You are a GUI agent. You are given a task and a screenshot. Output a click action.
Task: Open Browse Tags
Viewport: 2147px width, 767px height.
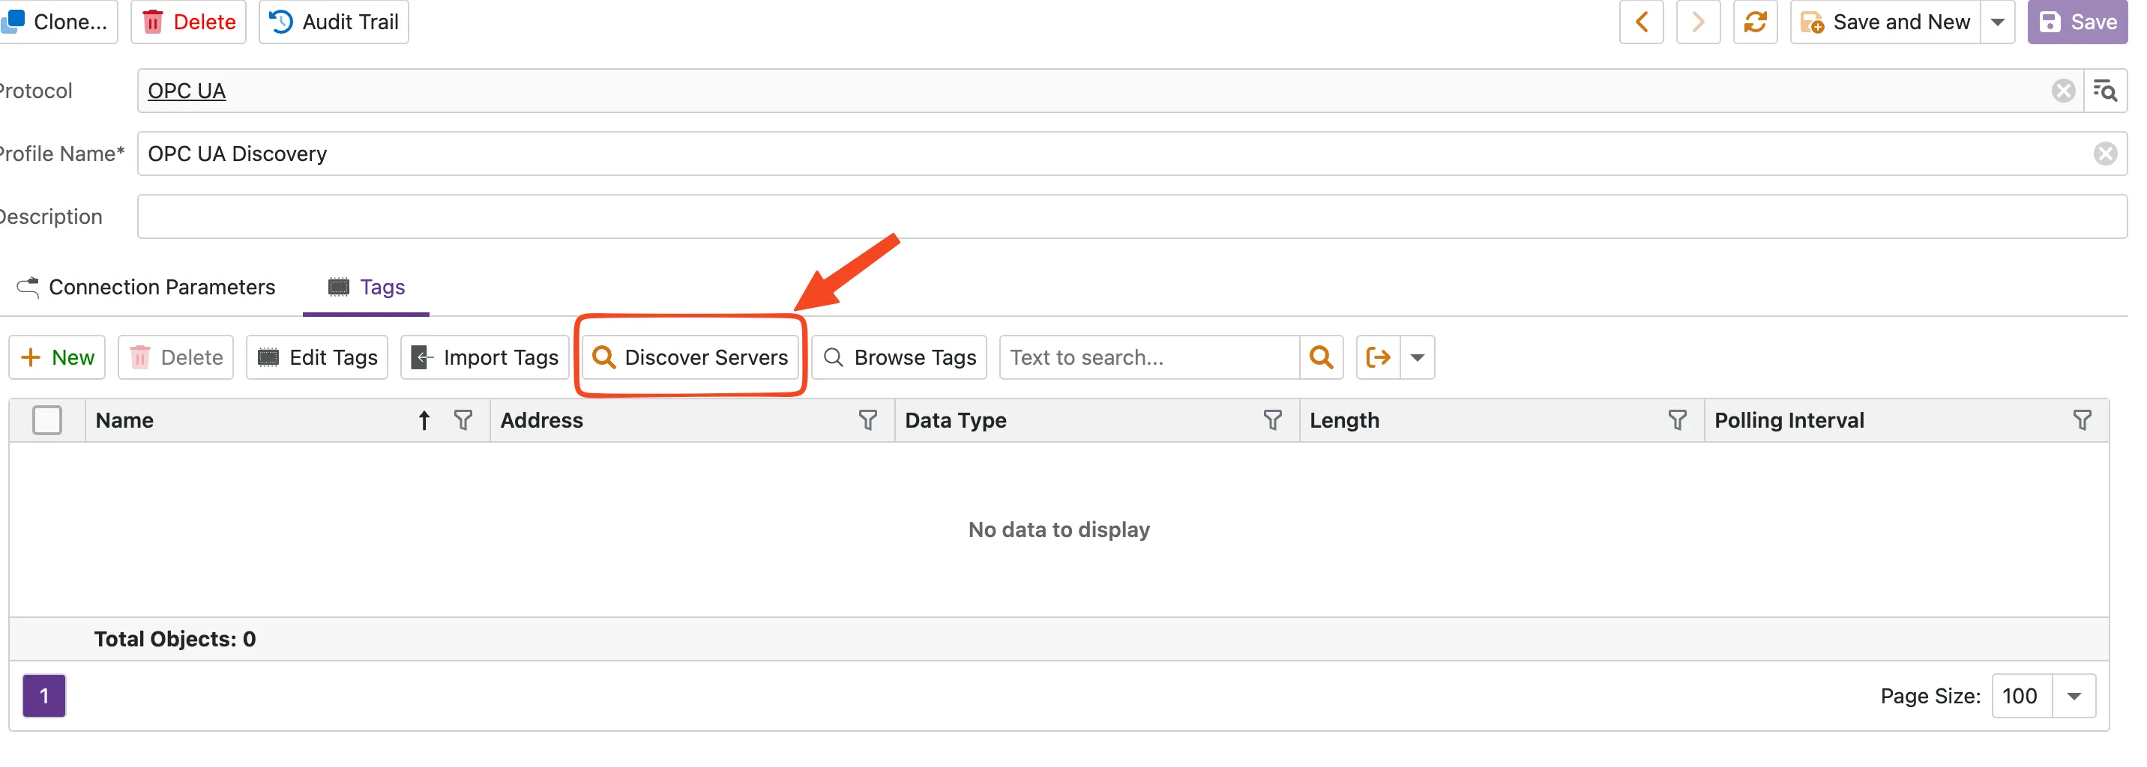(x=897, y=357)
